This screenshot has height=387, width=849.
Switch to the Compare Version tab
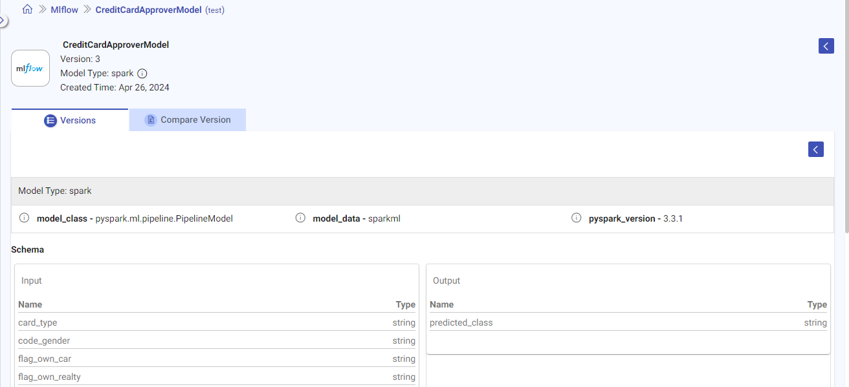188,120
